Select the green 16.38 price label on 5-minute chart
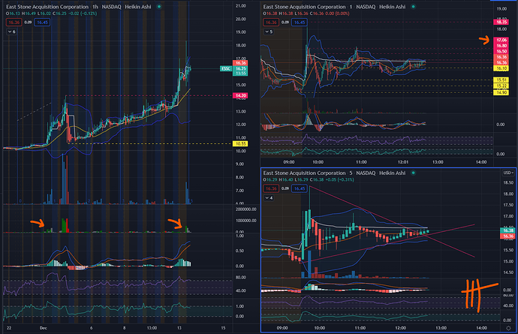The height and width of the screenshot is (334, 518). [x=507, y=230]
